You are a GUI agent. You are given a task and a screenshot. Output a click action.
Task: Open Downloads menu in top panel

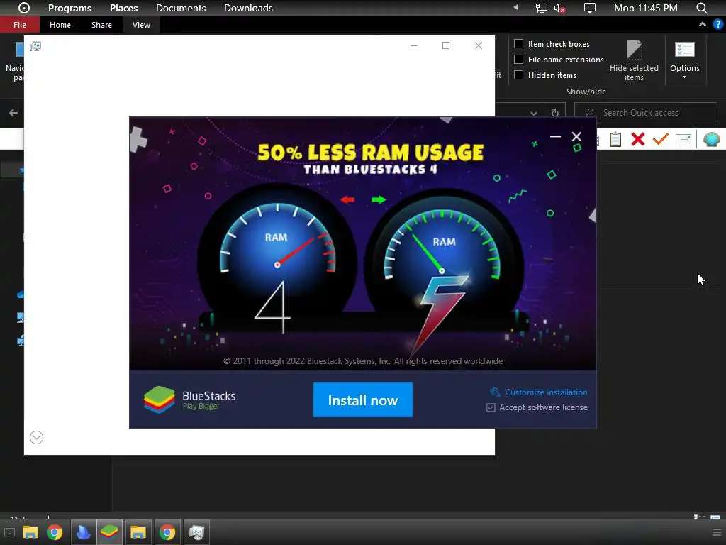click(248, 8)
